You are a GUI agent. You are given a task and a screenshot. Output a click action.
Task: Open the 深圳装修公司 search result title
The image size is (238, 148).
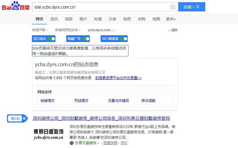pyautogui.click(x=101, y=118)
